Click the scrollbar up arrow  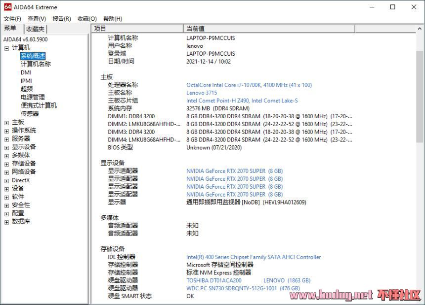[x=420, y=29]
